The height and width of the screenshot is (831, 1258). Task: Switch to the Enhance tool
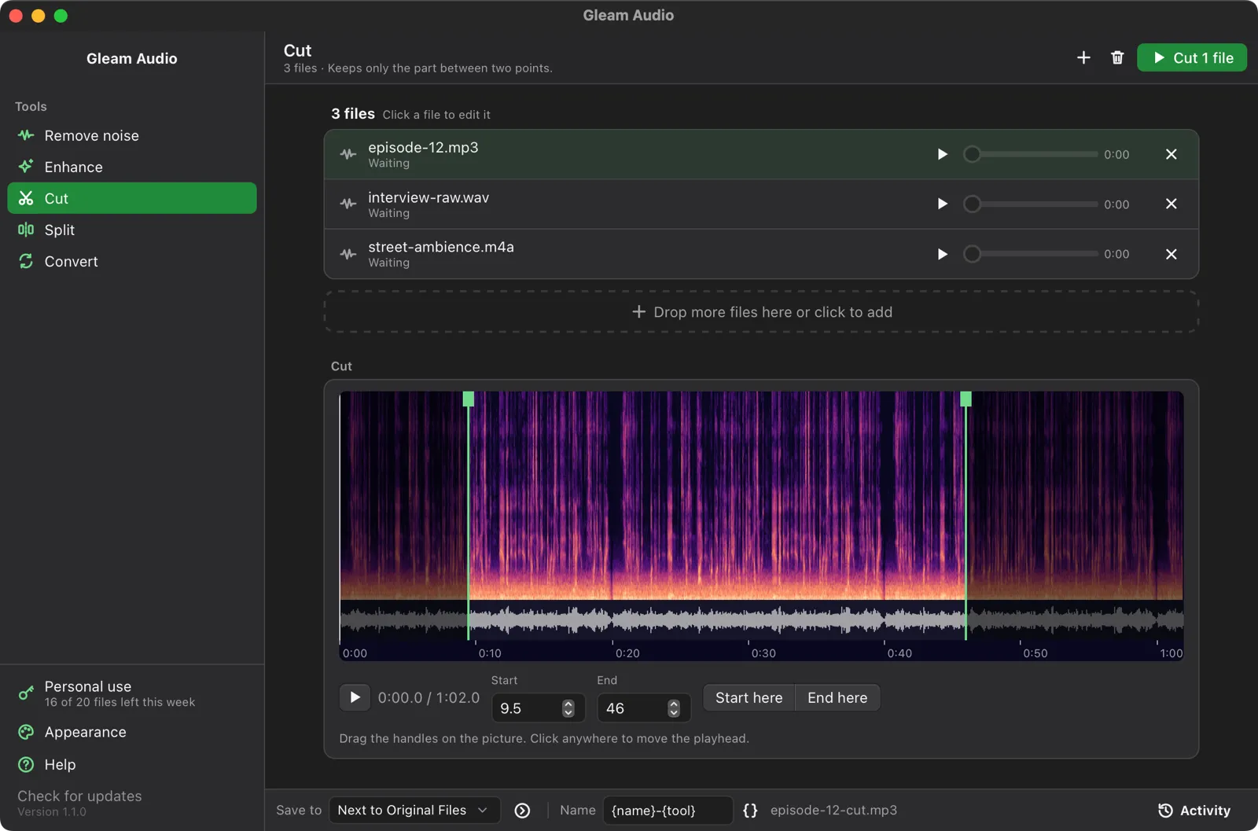click(x=131, y=167)
